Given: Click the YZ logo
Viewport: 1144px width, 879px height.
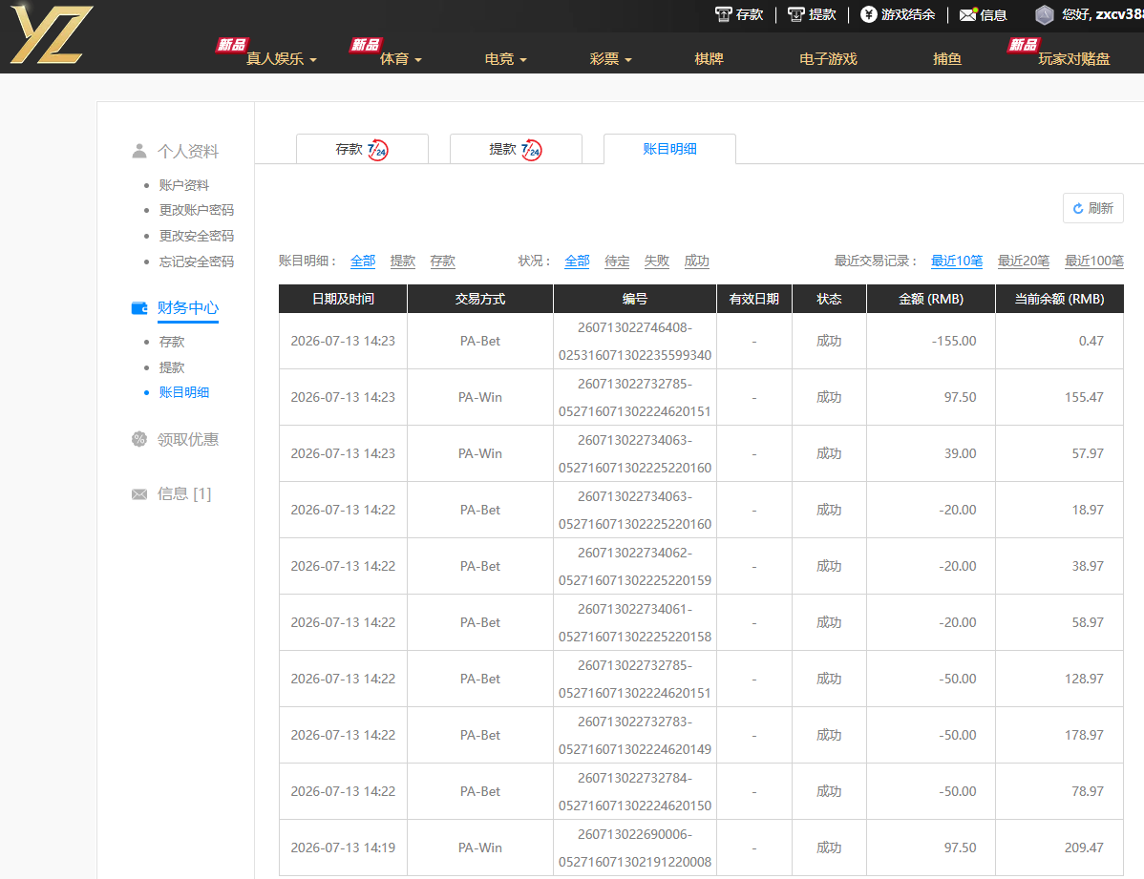Looking at the screenshot, I should 52,34.
